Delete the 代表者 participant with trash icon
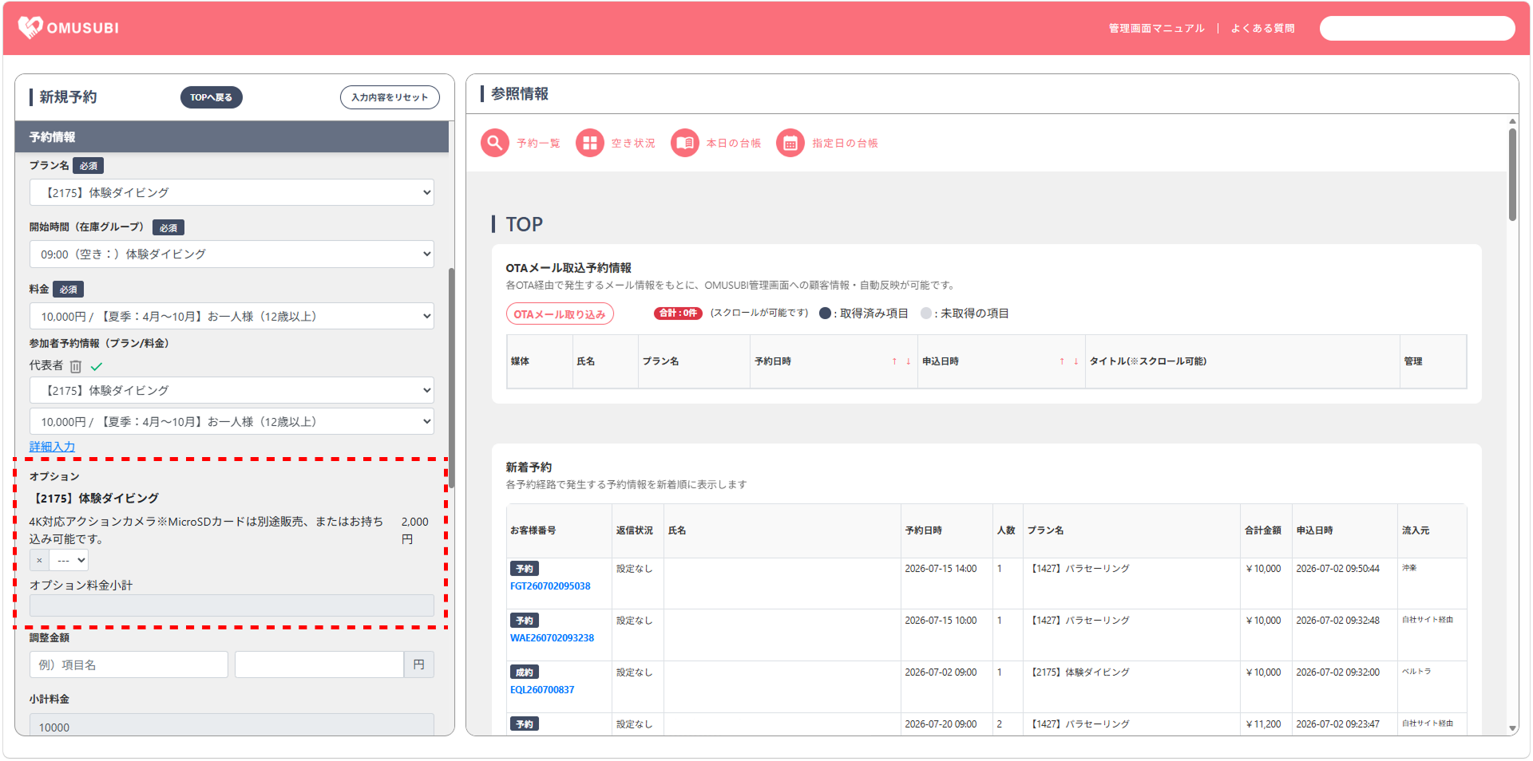1533x761 pixels. click(76, 366)
